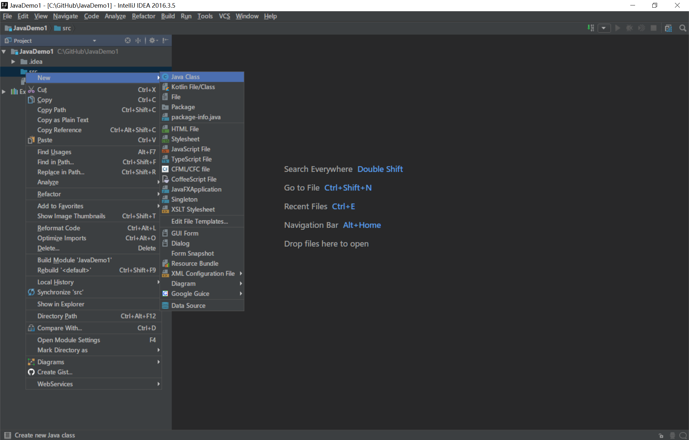
Task: Click the scroll from source target icon
Action: (x=128, y=40)
